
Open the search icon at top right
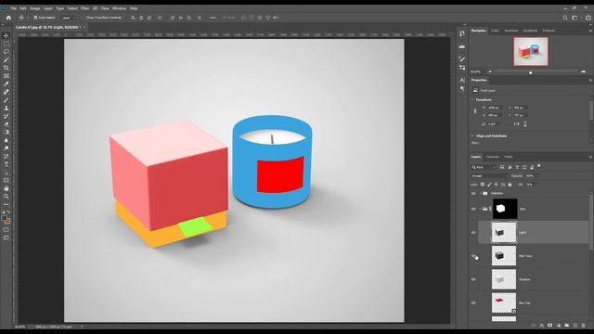[x=565, y=18]
